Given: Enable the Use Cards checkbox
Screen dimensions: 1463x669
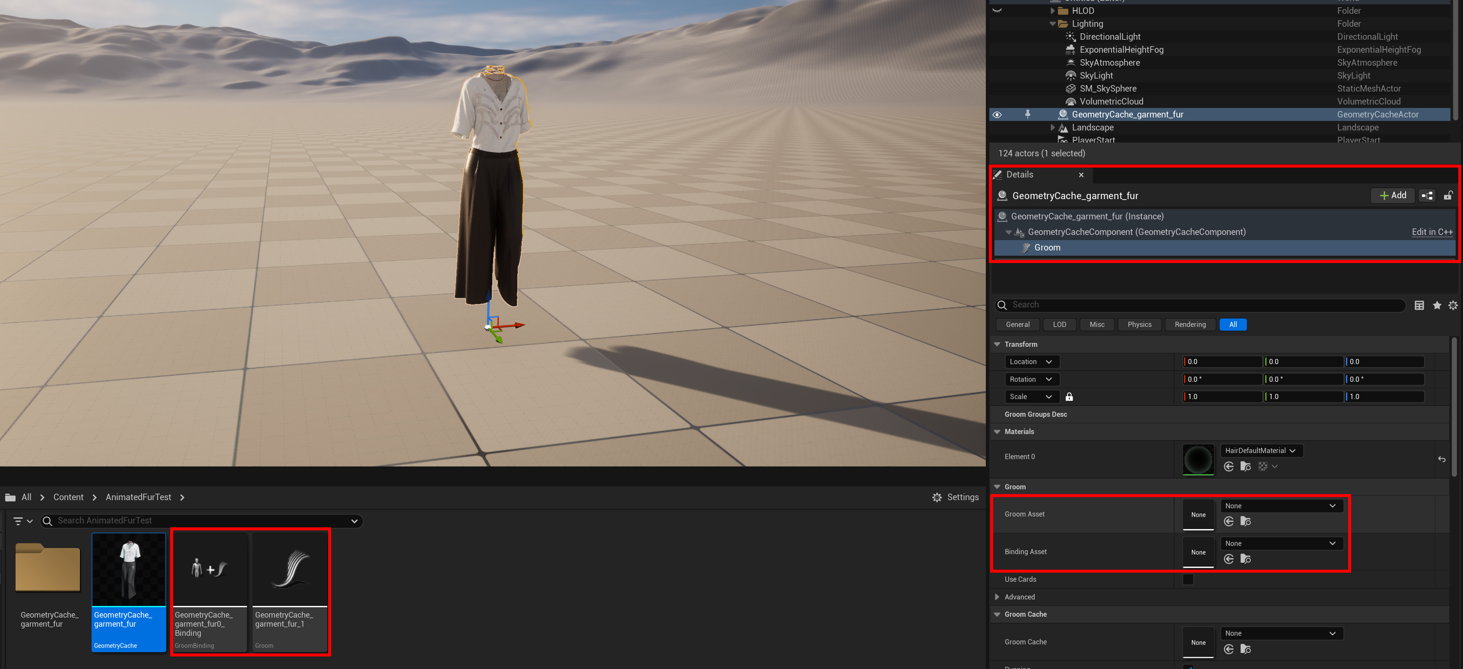Looking at the screenshot, I should pyautogui.click(x=1187, y=579).
